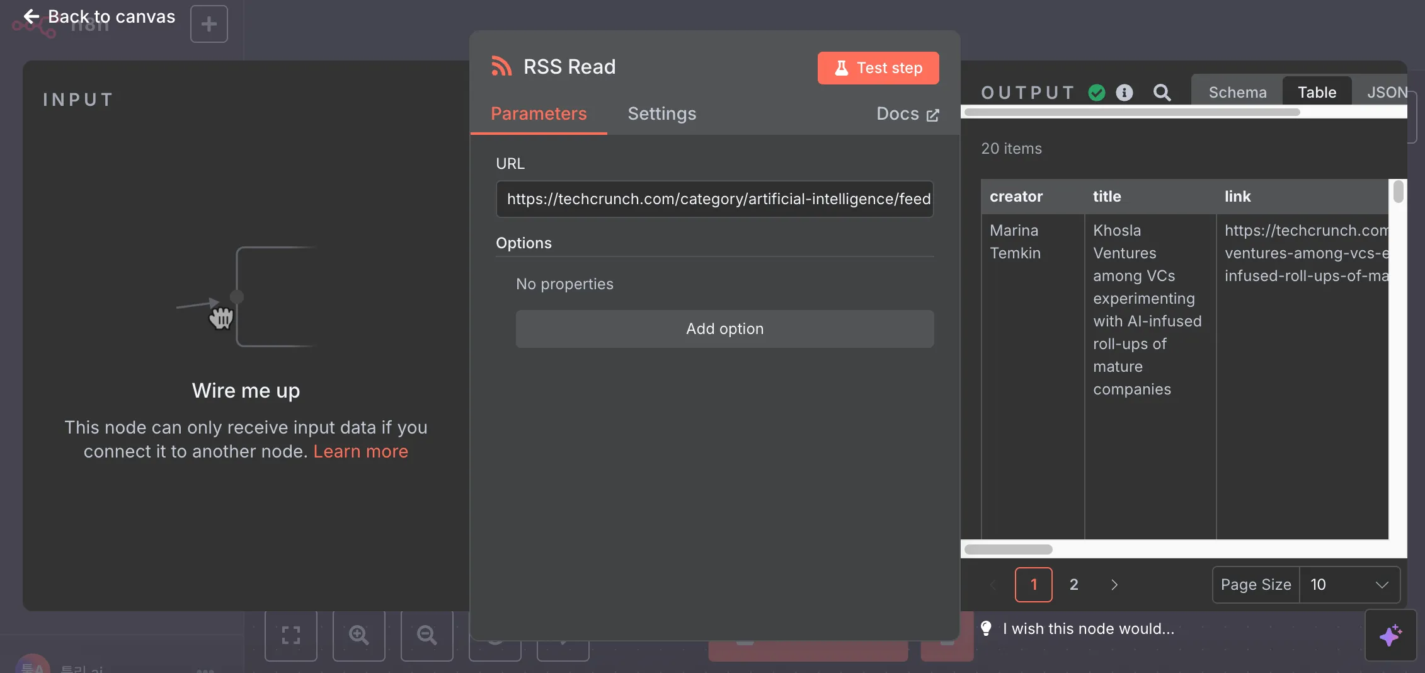Click the info icon beside Output
The image size is (1425, 673).
[x=1125, y=93]
